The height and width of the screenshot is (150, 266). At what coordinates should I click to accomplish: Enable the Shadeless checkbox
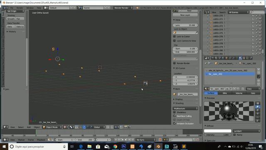(175, 112)
